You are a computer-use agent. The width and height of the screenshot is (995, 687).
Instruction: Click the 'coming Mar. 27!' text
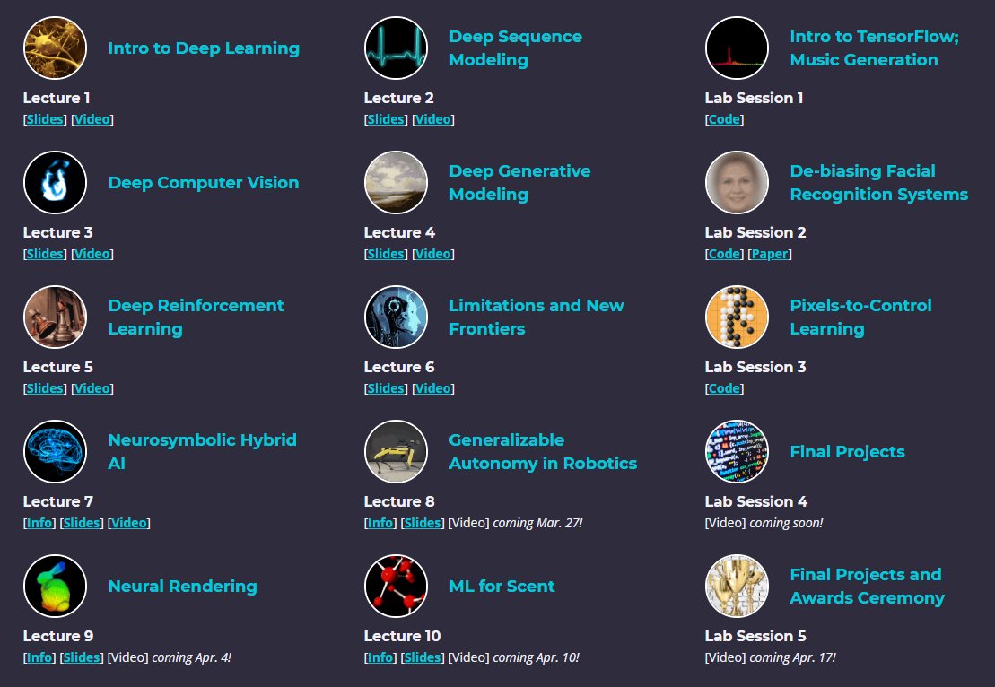(x=537, y=523)
